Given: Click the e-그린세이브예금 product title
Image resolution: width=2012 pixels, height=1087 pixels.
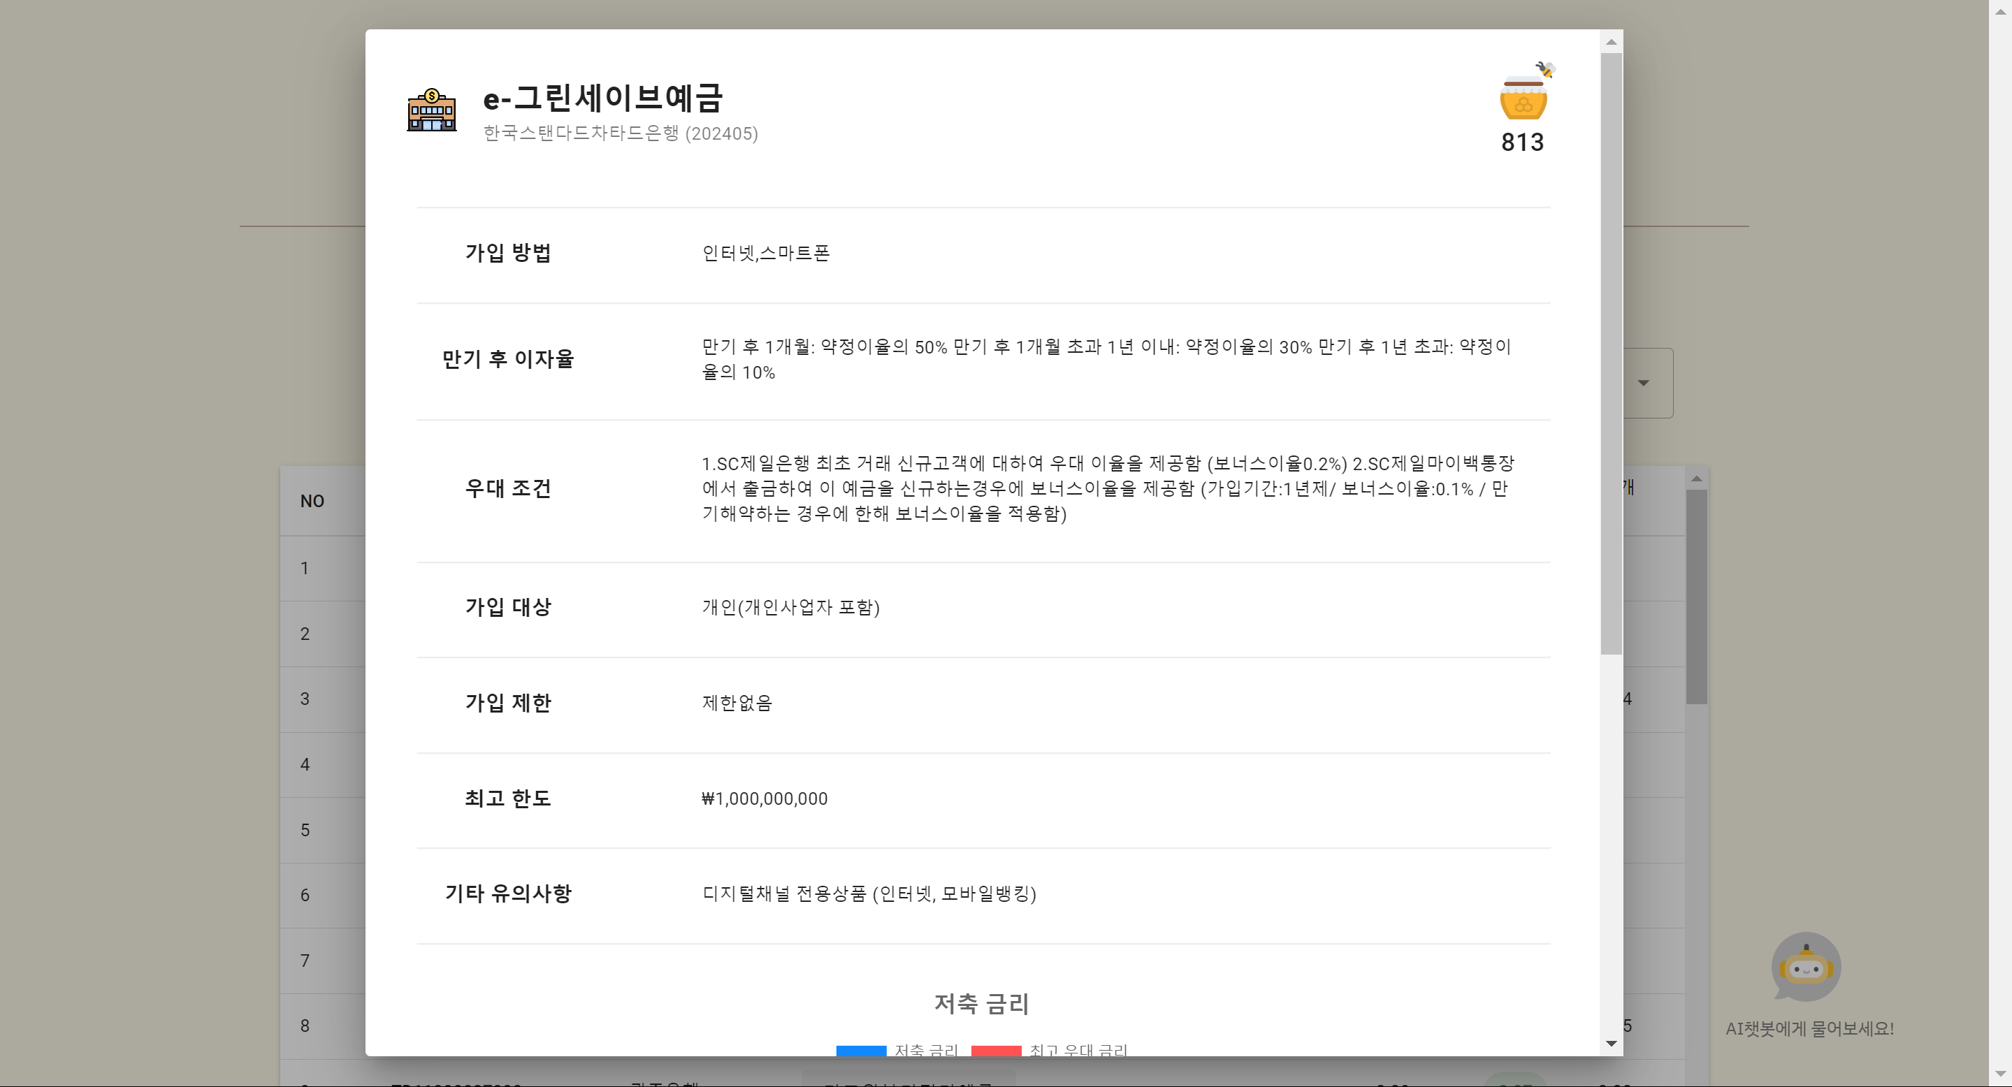Looking at the screenshot, I should (603, 98).
